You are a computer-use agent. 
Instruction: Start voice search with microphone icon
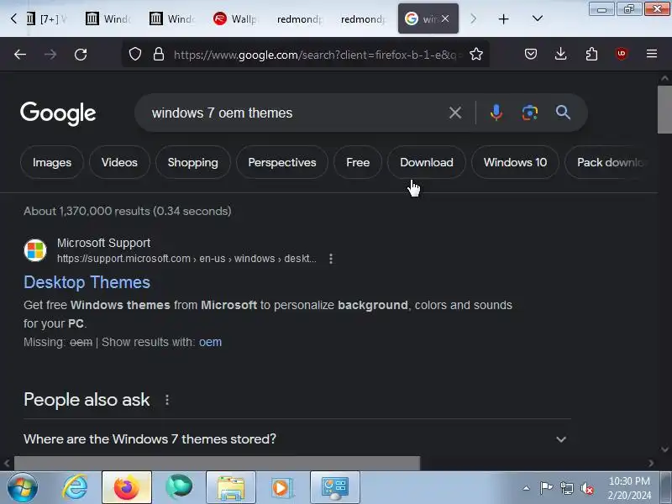496,113
